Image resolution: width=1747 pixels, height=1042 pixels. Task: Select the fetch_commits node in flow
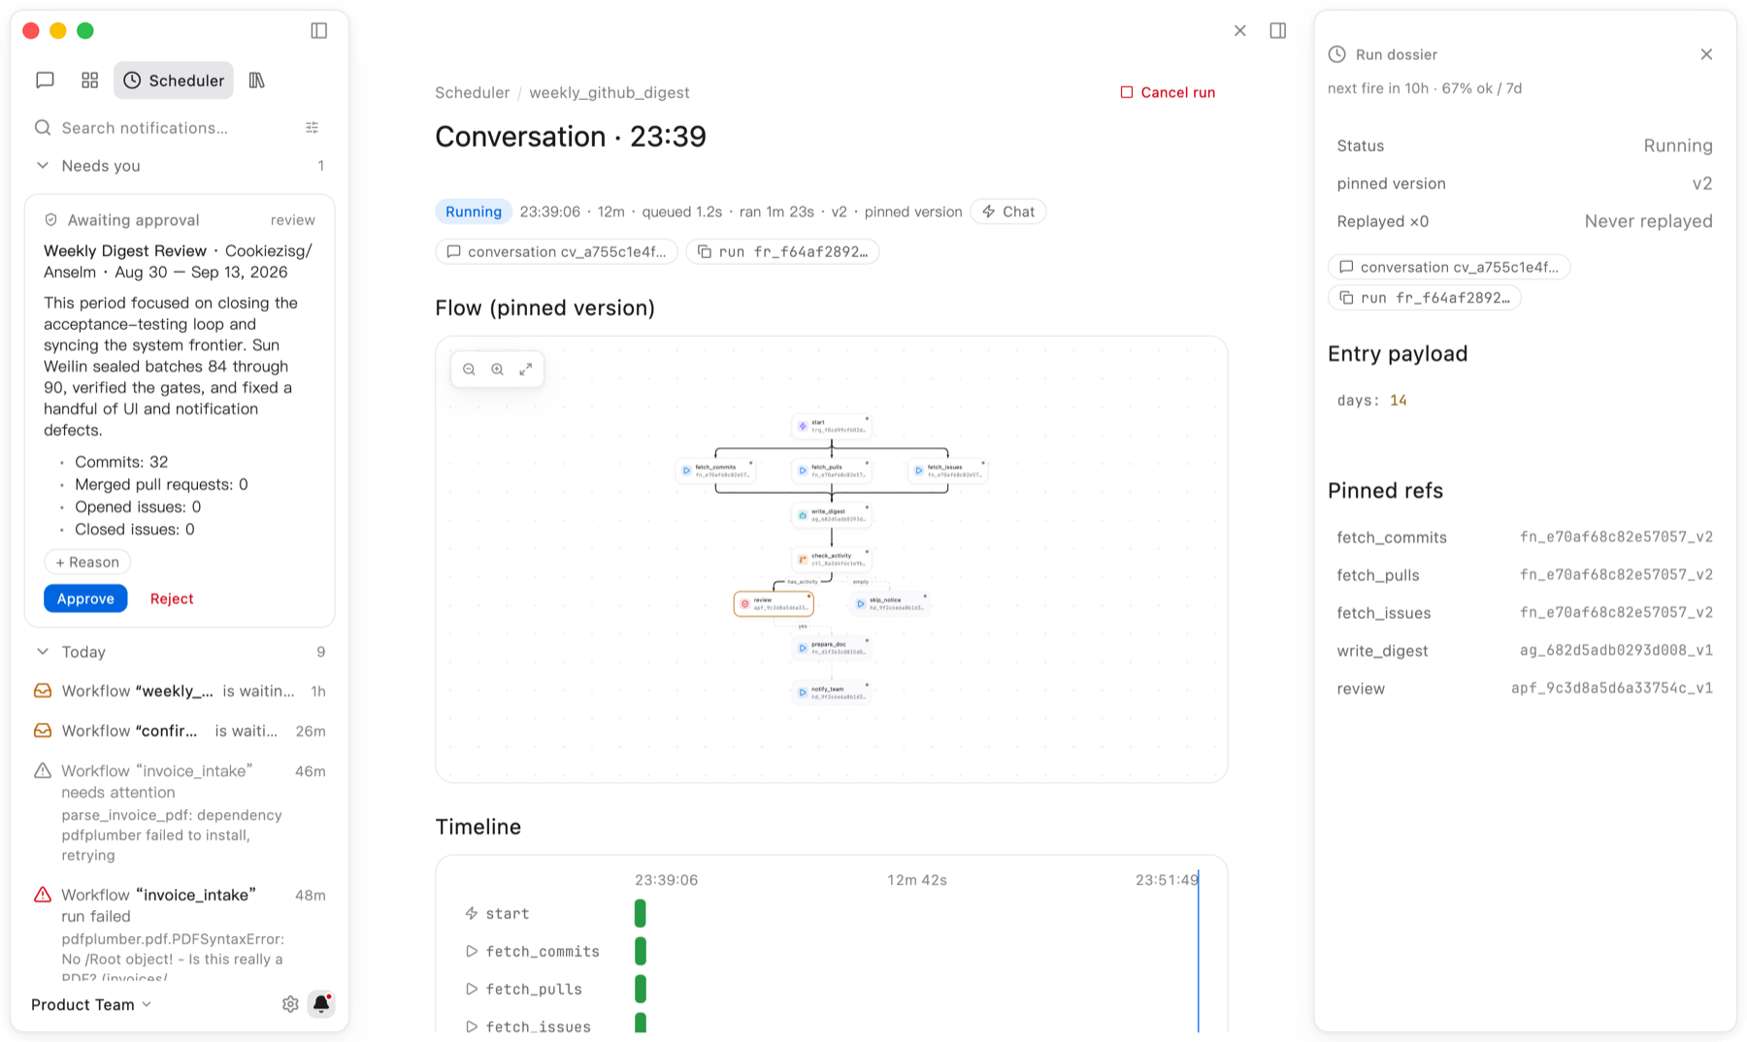(x=715, y=471)
